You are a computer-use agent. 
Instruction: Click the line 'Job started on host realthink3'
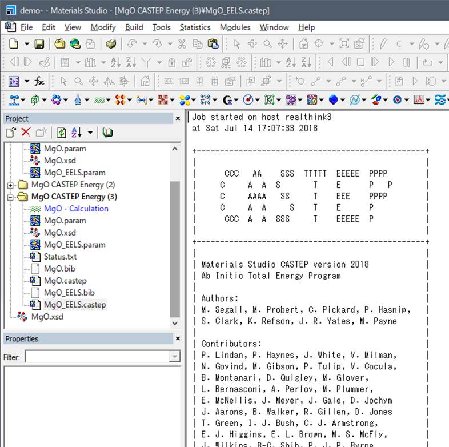click(x=262, y=117)
